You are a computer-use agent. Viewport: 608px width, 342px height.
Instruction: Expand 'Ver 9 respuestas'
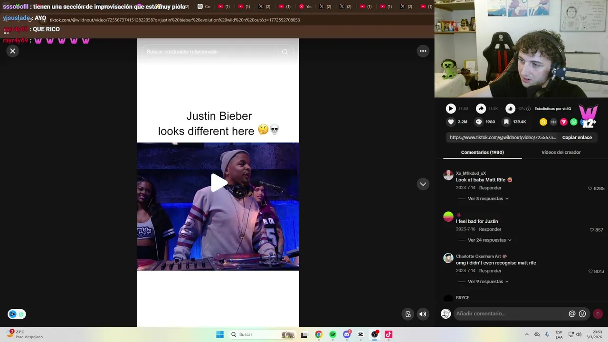pos(488,281)
